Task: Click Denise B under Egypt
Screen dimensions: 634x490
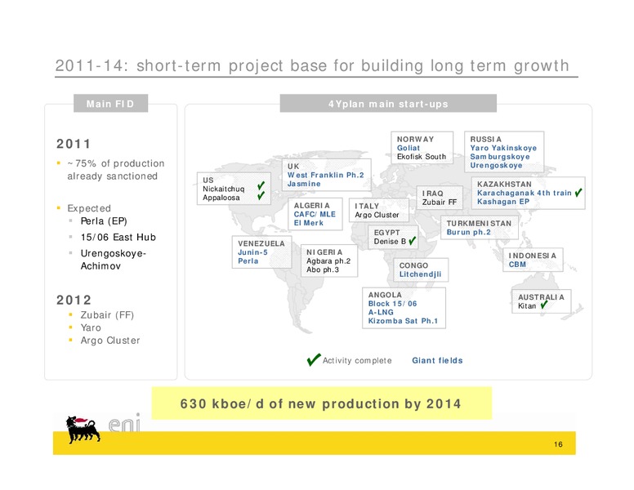Action: pos(390,242)
